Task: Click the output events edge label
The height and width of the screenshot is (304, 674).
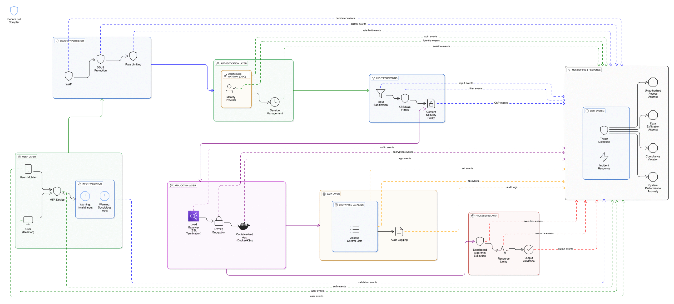Action: 565,249
